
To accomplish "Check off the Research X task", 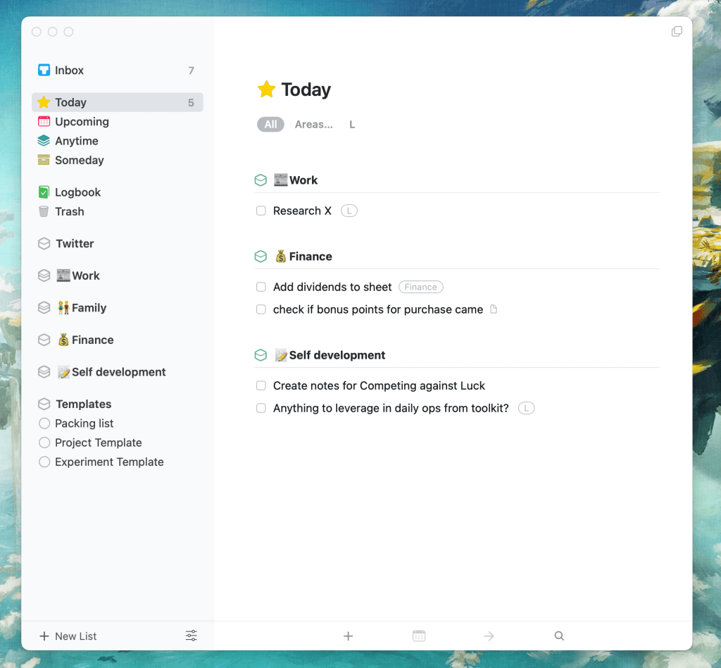I will point(261,210).
